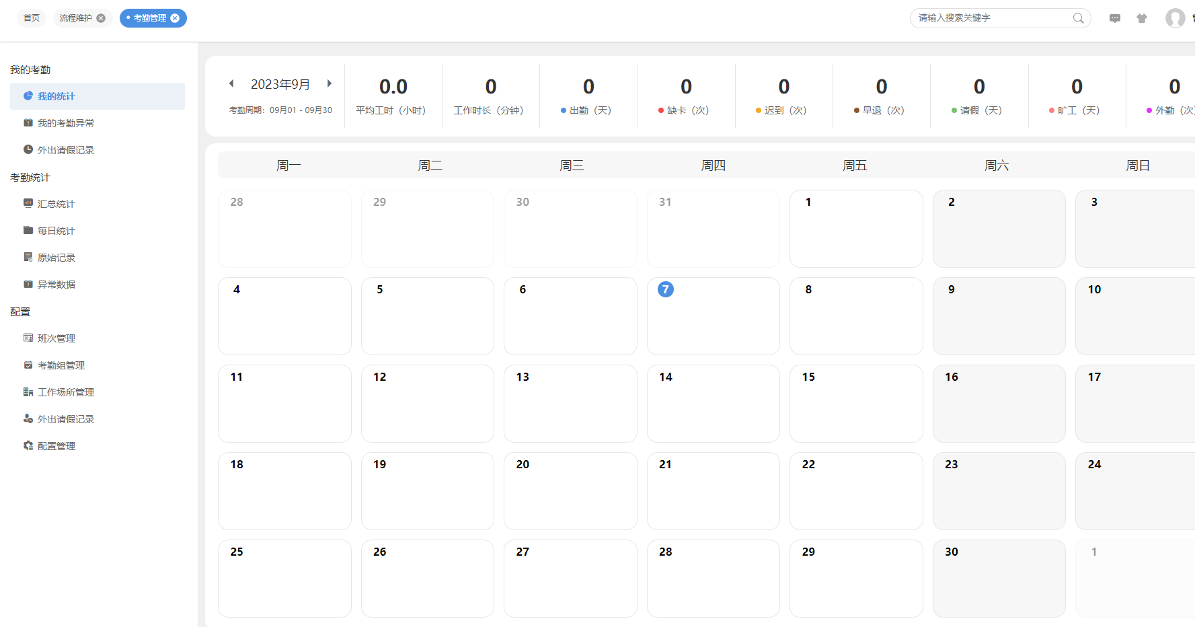The width and height of the screenshot is (1195, 627).
Task: Select 原始记录 in sidebar
Action: pos(56,258)
